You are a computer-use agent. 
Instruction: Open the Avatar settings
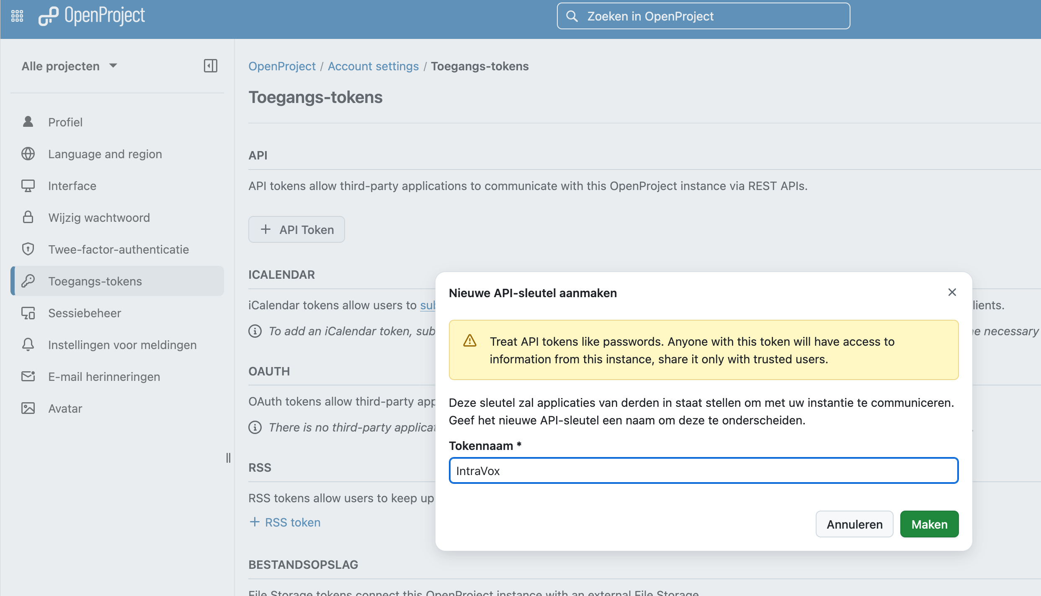click(x=117, y=408)
